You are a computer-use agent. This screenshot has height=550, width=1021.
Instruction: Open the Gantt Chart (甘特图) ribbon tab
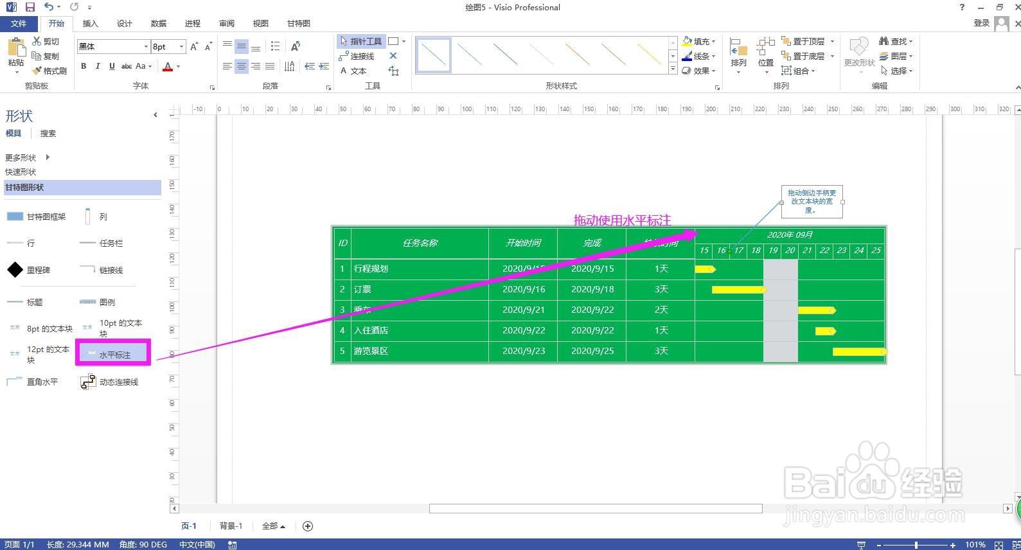pyautogui.click(x=299, y=23)
